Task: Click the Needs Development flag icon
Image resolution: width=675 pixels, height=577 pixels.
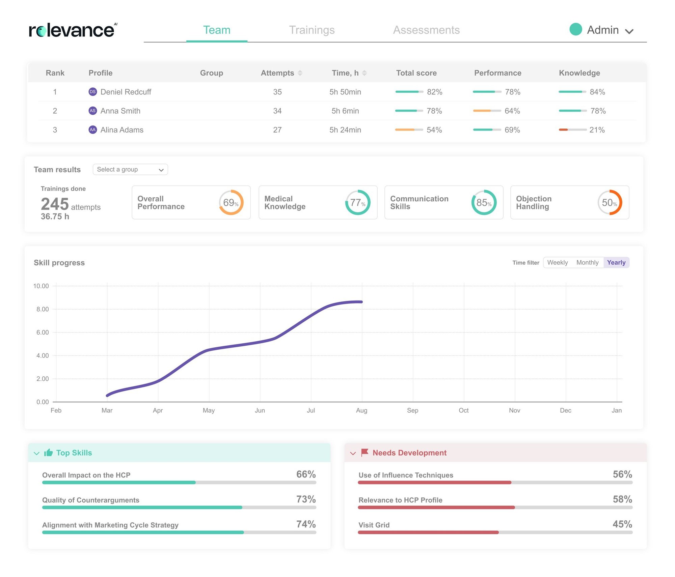Action: (x=364, y=453)
